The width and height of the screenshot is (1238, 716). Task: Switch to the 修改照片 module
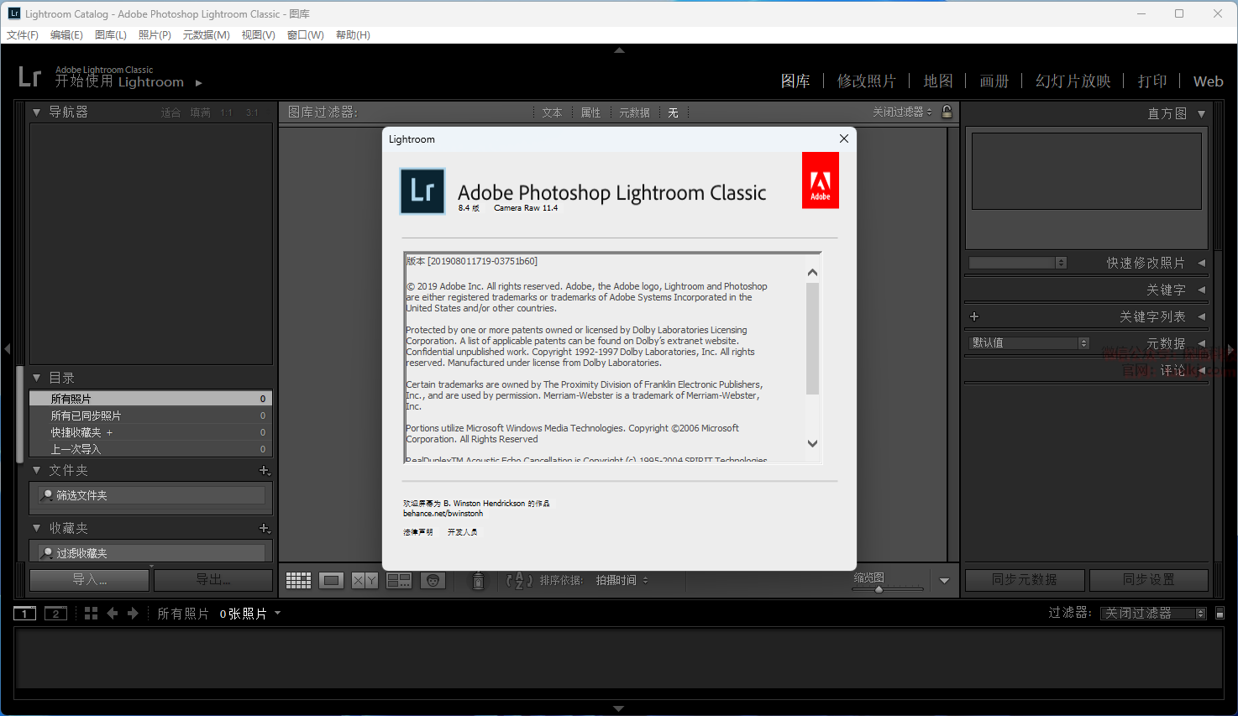(x=866, y=81)
